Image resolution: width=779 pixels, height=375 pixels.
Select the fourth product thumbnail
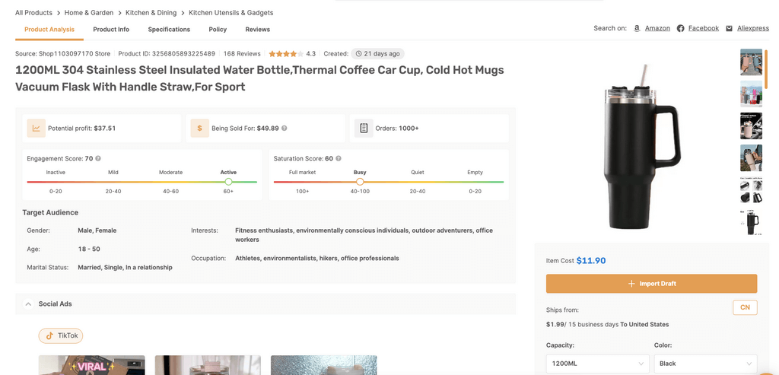[751, 158]
